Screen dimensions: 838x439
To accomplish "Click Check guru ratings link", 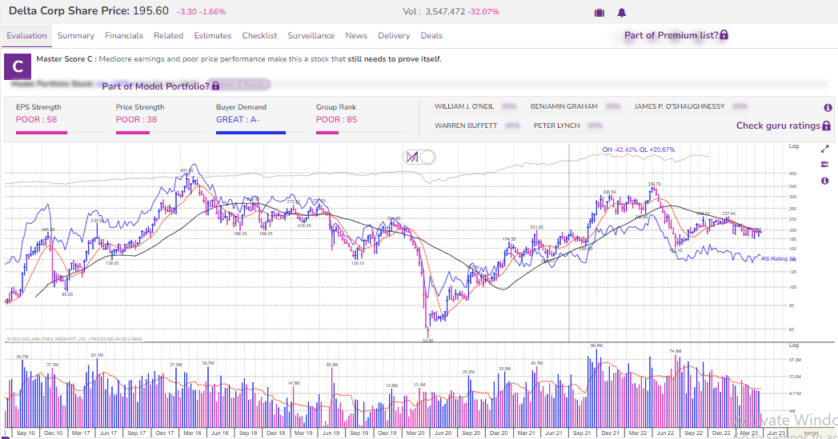I will [778, 126].
